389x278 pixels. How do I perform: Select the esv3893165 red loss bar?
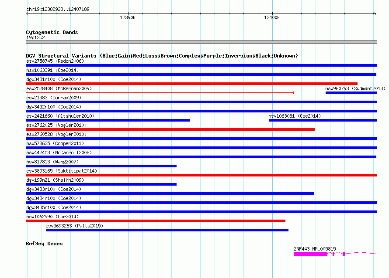point(201,175)
